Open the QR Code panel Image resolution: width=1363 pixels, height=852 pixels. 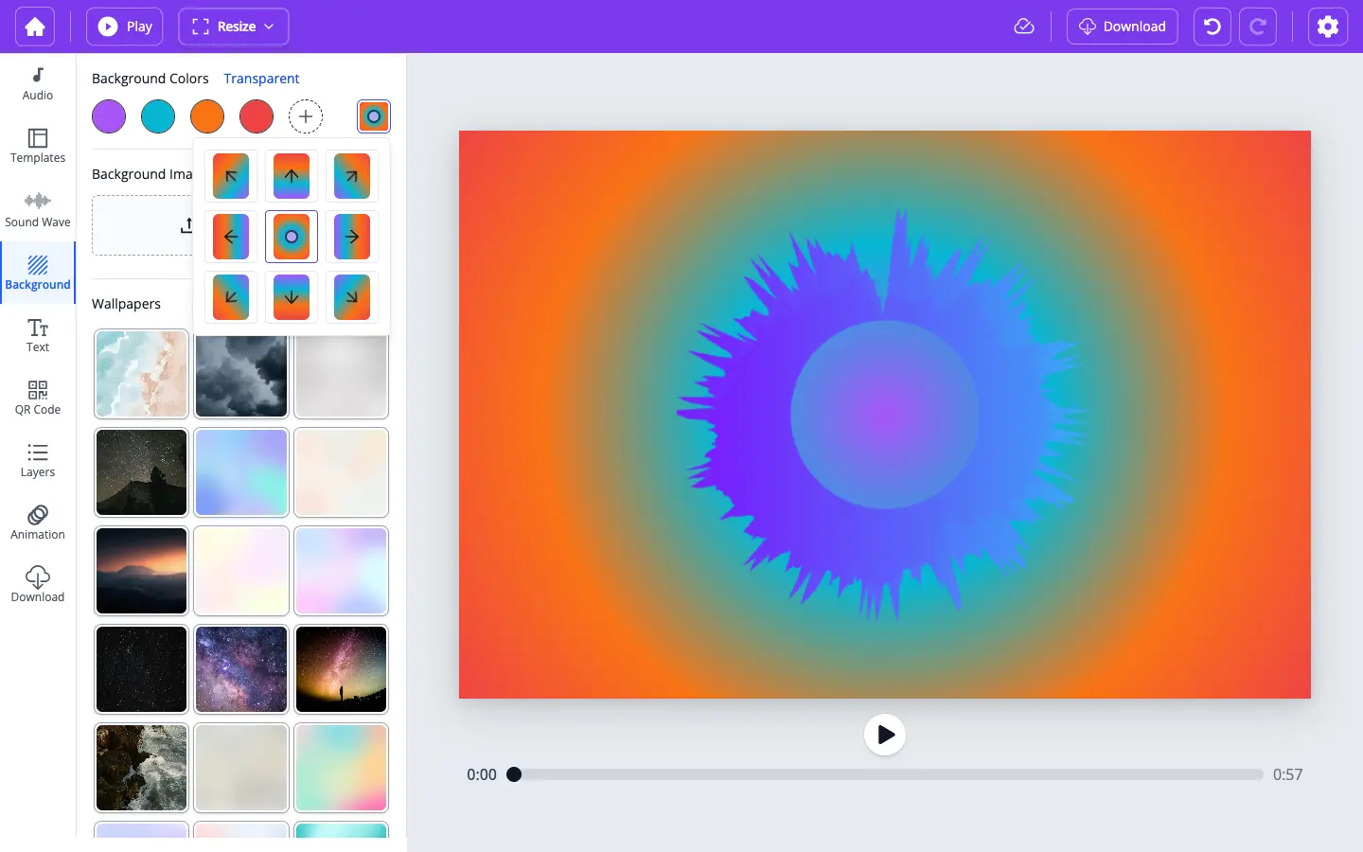coord(38,398)
